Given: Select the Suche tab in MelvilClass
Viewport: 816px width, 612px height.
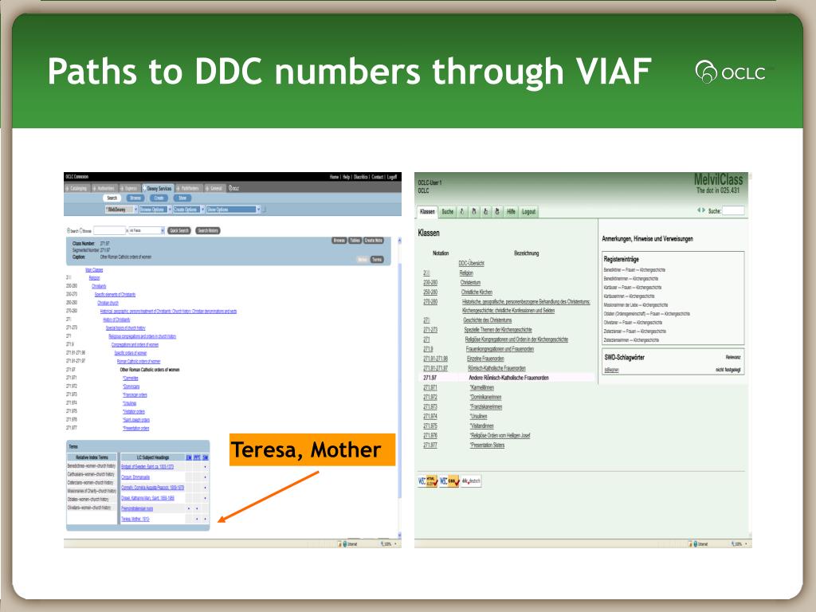Looking at the screenshot, I should coord(448,212).
